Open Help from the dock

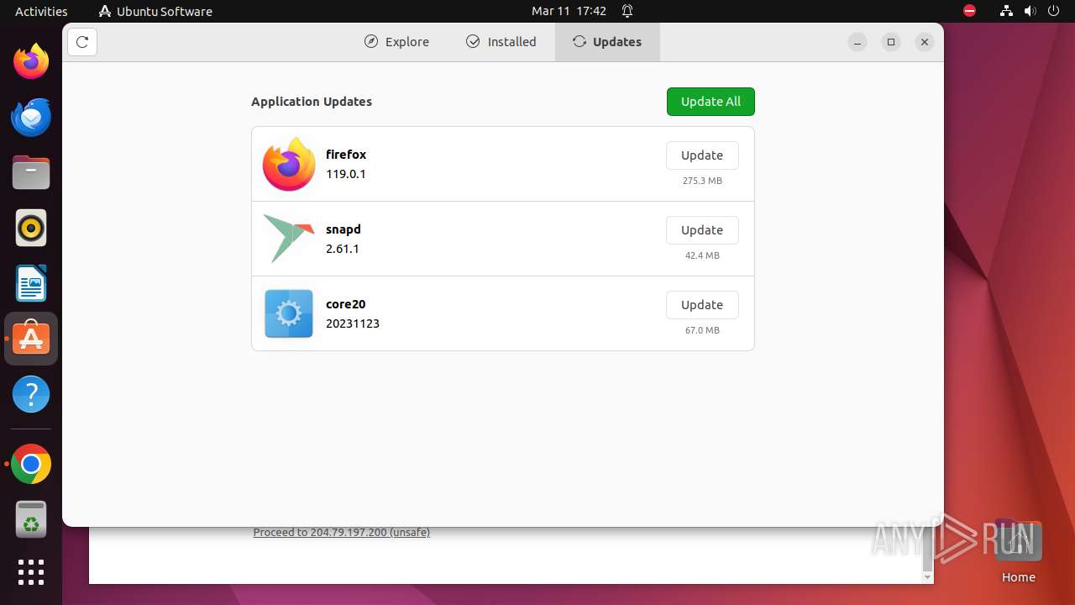point(31,394)
